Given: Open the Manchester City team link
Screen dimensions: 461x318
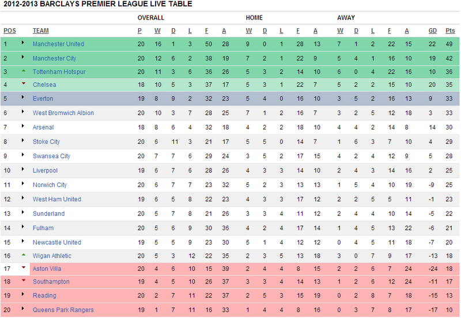Looking at the screenshot, I should pyautogui.click(x=54, y=59).
